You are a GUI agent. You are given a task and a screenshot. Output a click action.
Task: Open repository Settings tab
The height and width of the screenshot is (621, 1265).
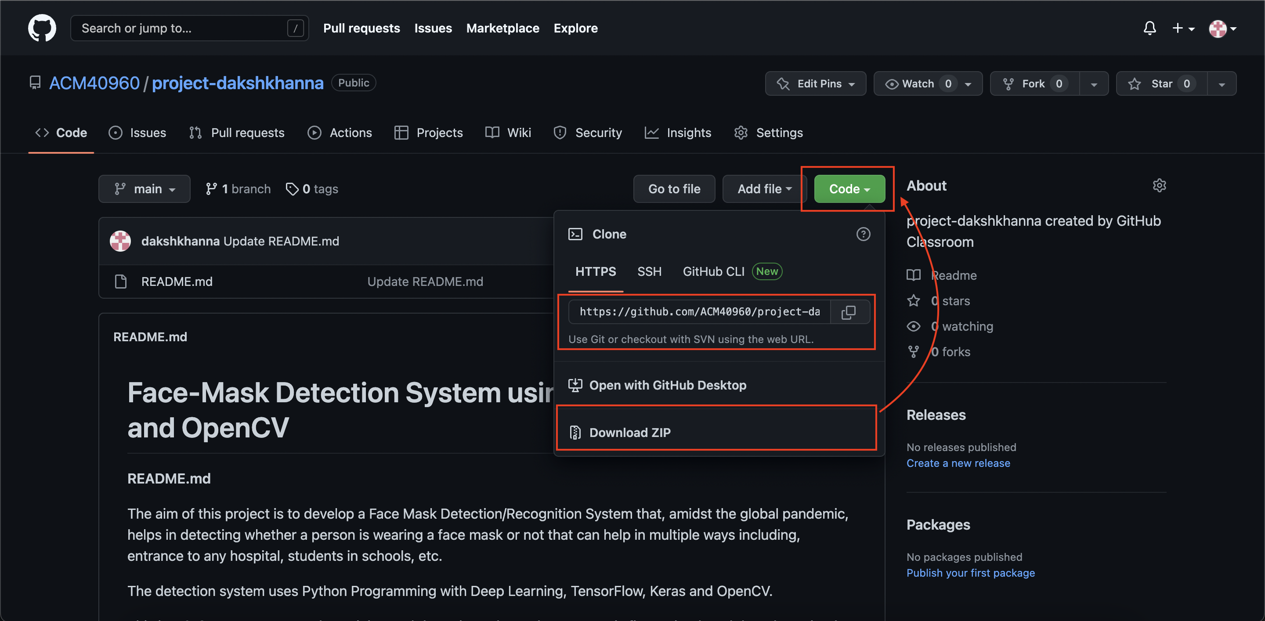pos(768,133)
